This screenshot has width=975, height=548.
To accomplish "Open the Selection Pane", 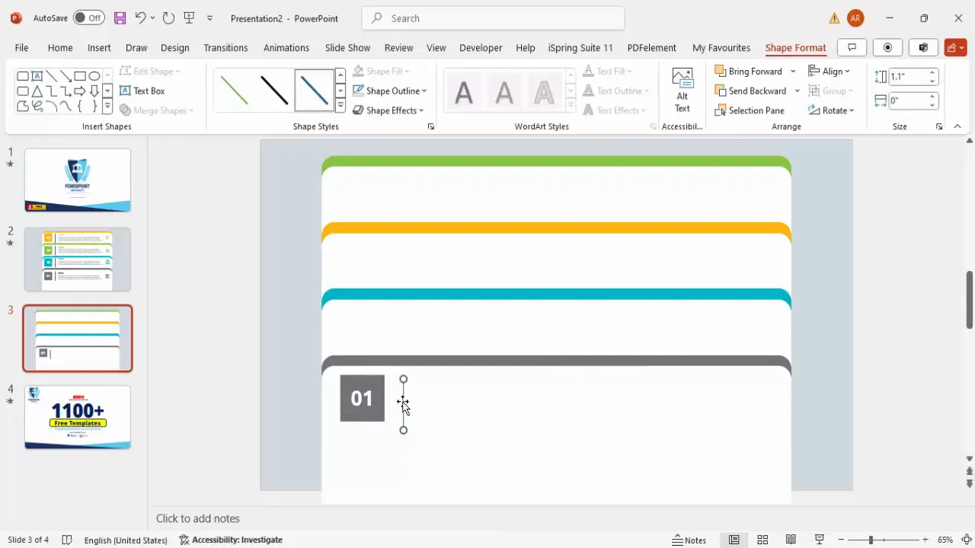I will click(x=750, y=110).
